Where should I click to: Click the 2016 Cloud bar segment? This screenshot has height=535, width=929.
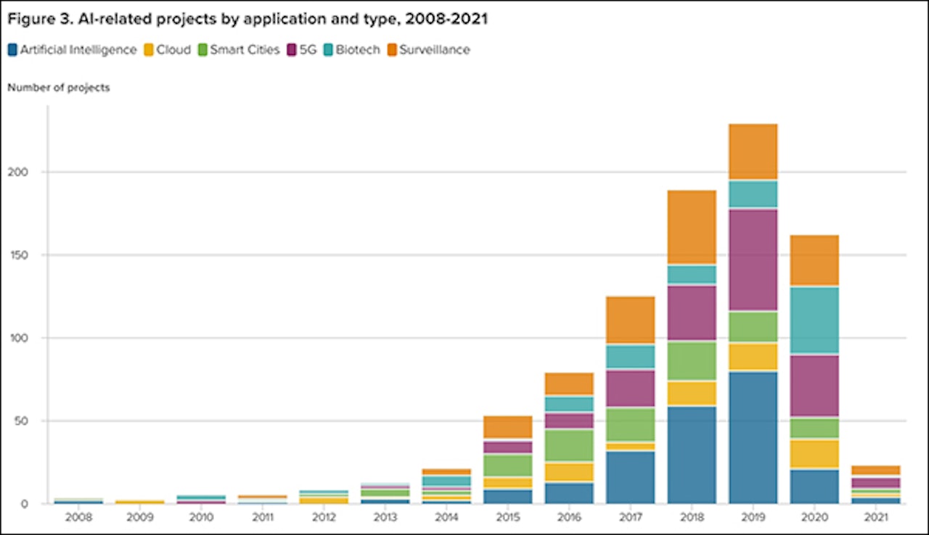[568, 472]
